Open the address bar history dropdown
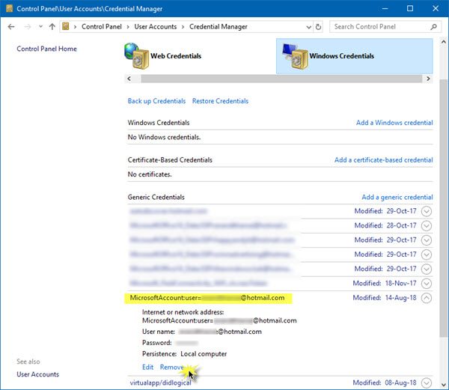 pos(308,27)
